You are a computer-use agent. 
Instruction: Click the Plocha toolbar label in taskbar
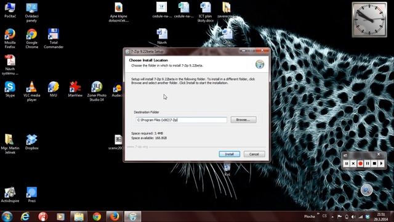point(309,216)
